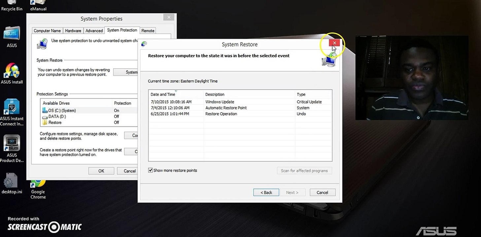Sort by the Type column header
This screenshot has height=237, width=481.
click(313, 94)
